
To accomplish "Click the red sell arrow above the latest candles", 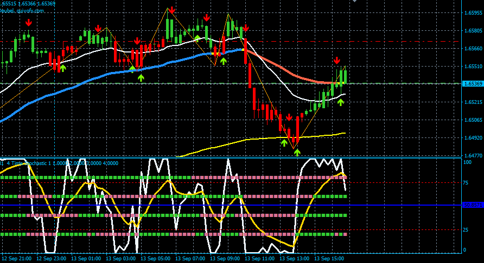I will point(337,61).
